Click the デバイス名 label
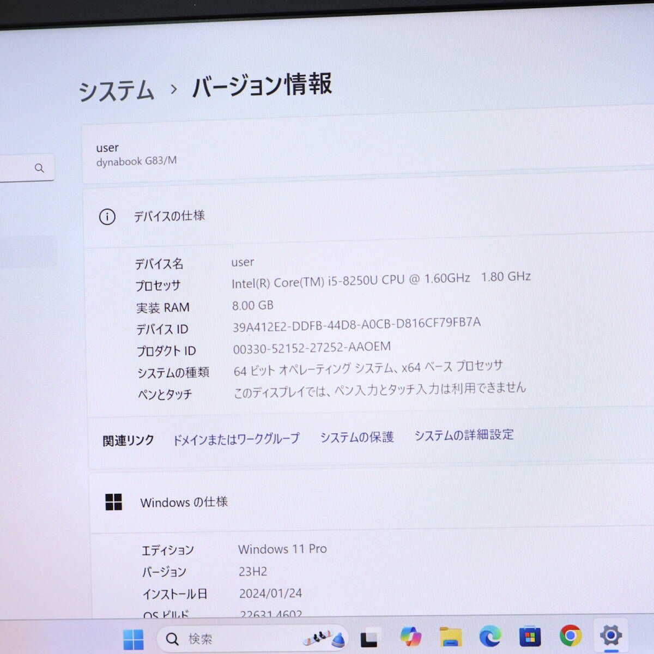The width and height of the screenshot is (654, 654). coord(159,264)
